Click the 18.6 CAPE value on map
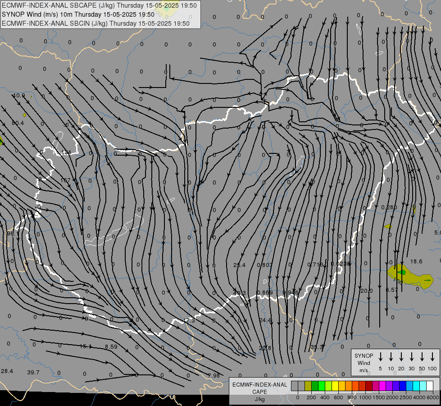 [416, 262]
